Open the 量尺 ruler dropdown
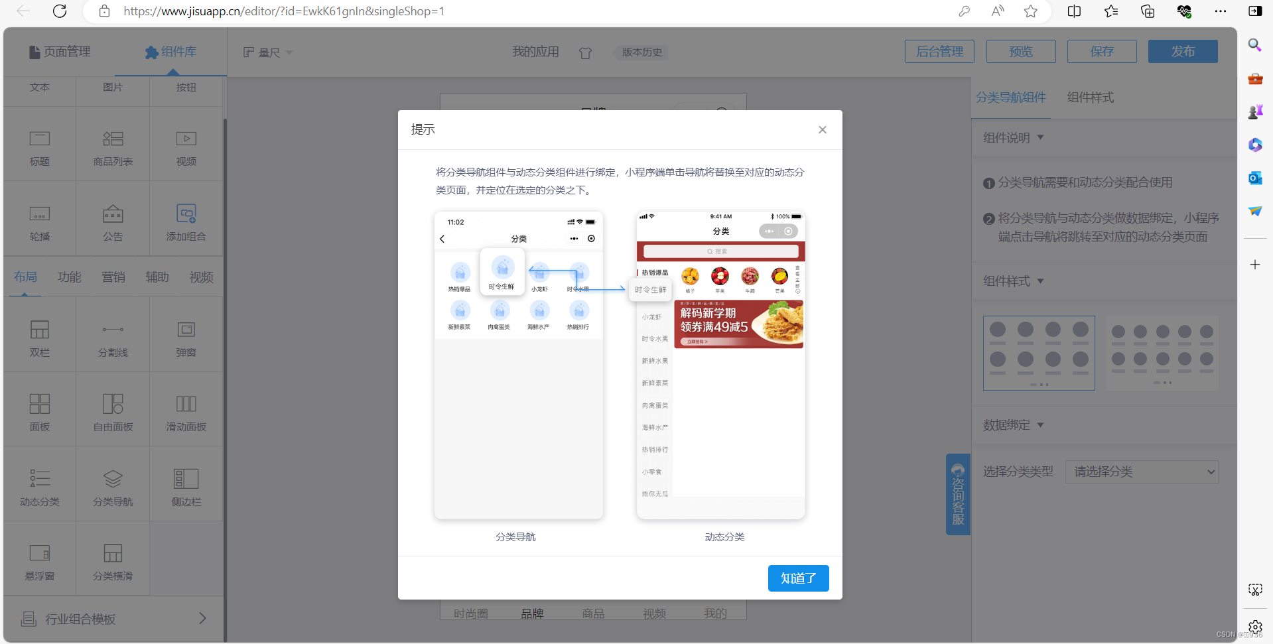 [x=267, y=52]
